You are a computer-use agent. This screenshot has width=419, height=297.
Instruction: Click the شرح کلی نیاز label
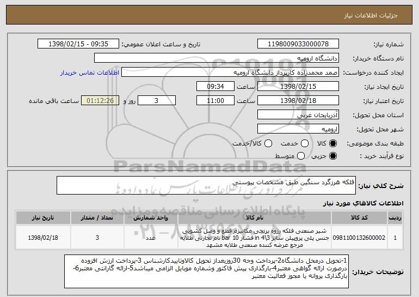pyautogui.click(x=381, y=186)
